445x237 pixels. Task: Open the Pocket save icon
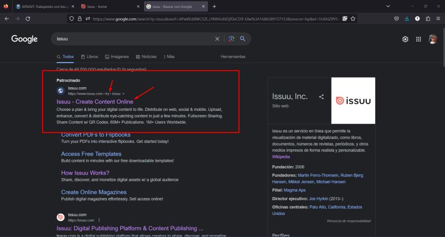click(x=397, y=19)
